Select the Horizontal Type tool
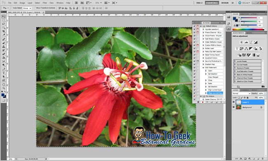 [x=4, y=73]
